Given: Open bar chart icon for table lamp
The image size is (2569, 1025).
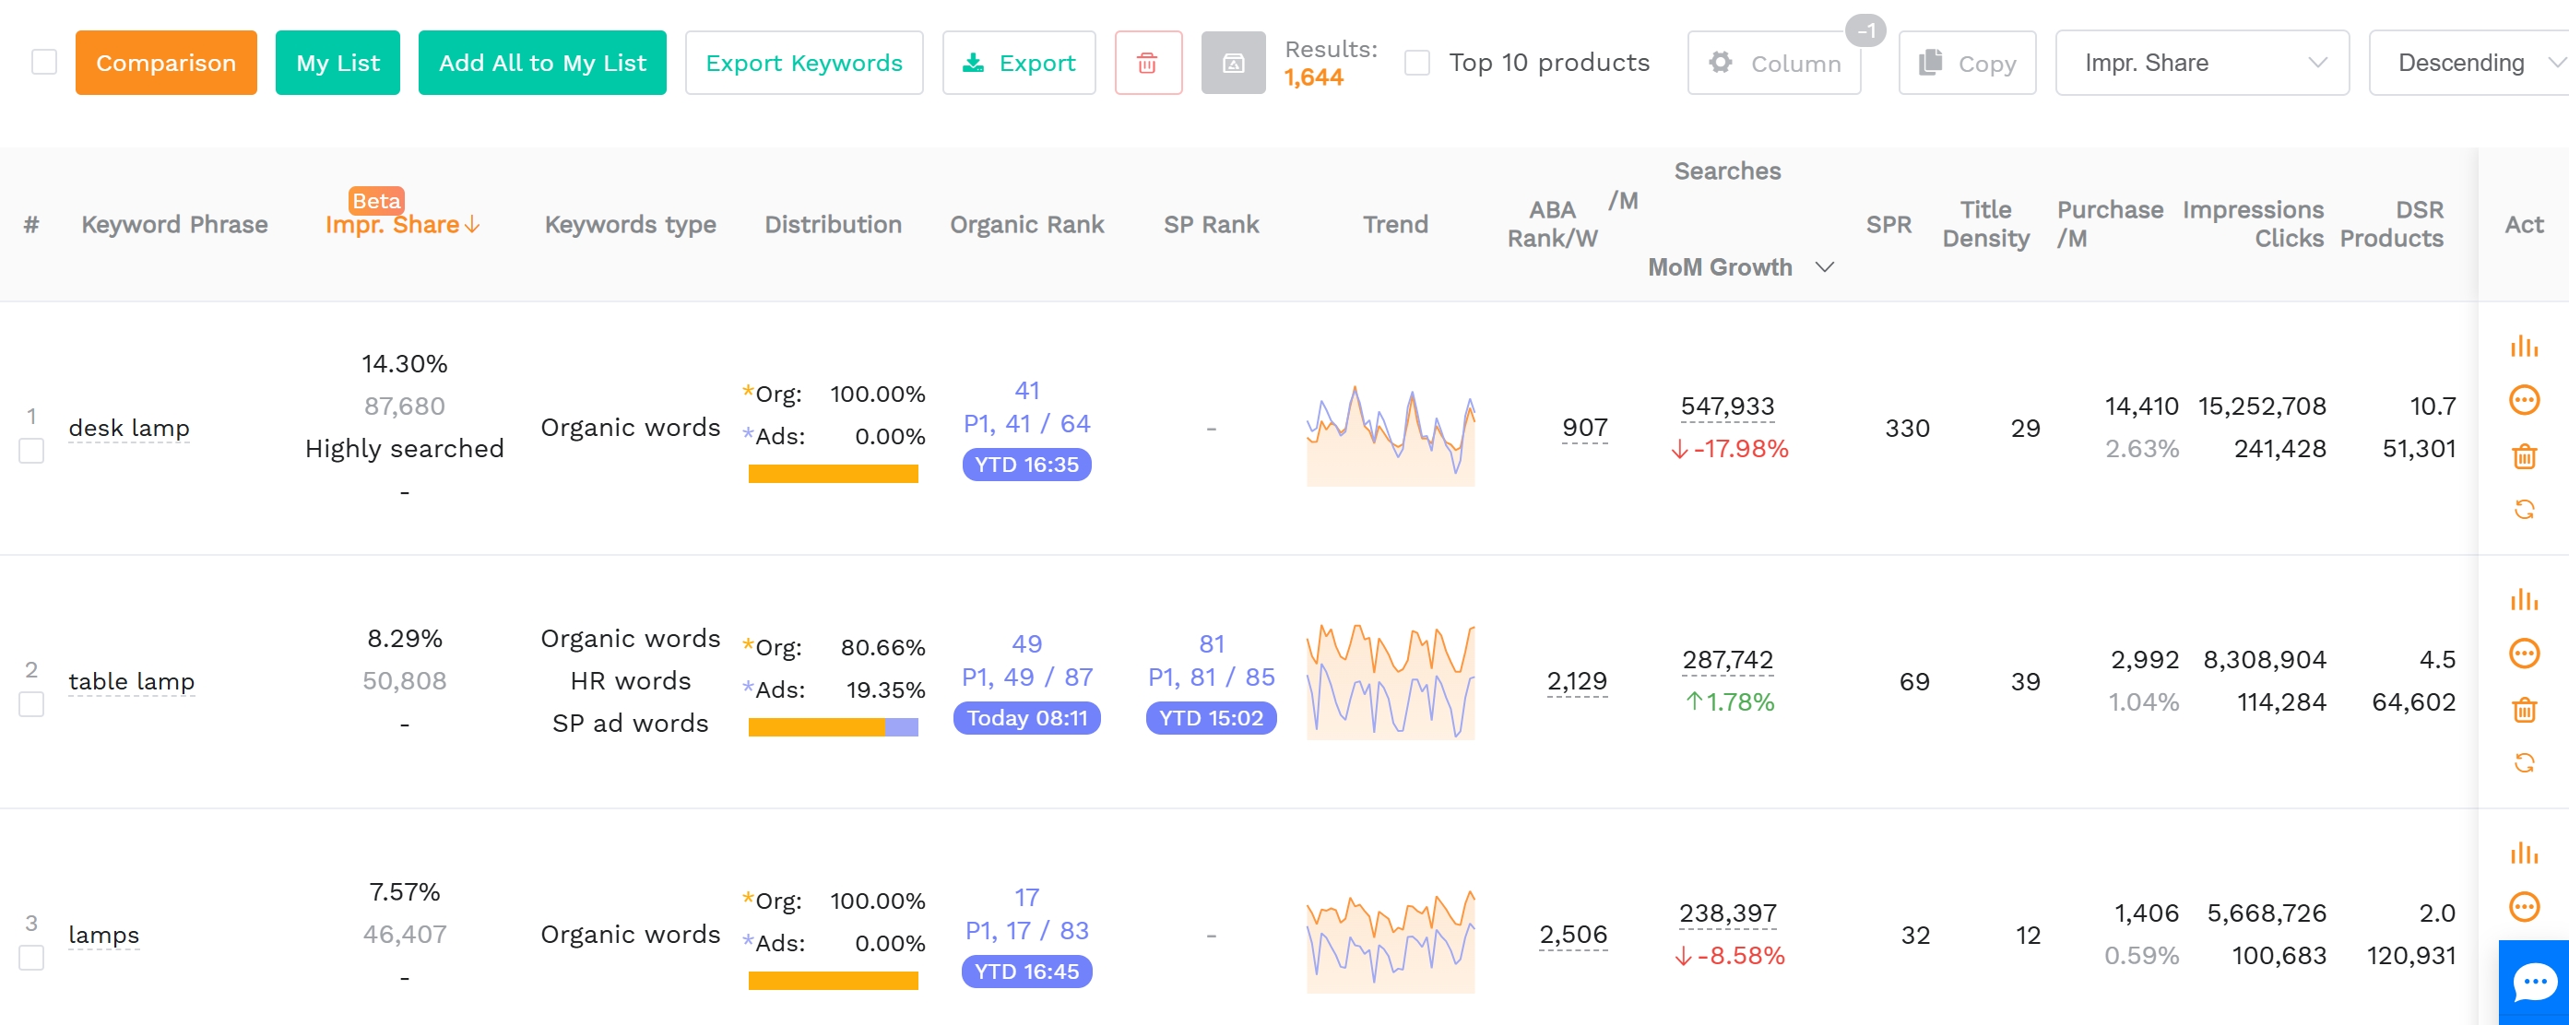Looking at the screenshot, I should pyautogui.click(x=2523, y=599).
